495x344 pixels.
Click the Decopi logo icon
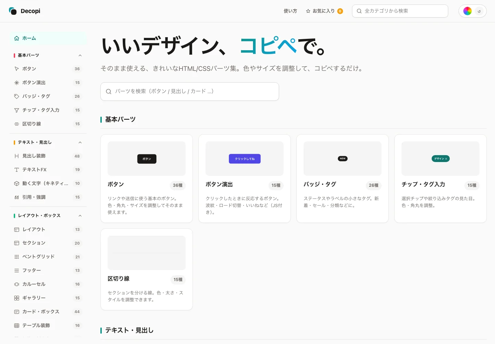tap(13, 11)
